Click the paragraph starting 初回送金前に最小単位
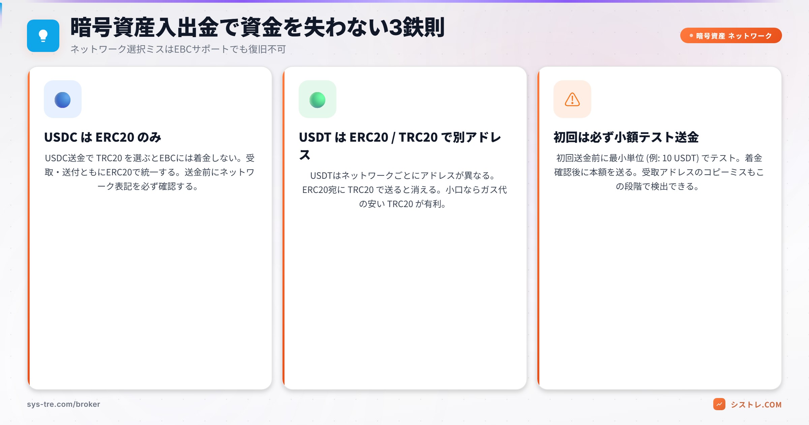The width and height of the screenshot is (809, 425). click(x=659, y=172)
